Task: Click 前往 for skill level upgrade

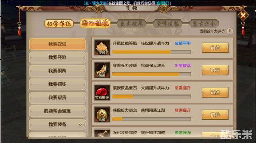Action: click(215, 48)
